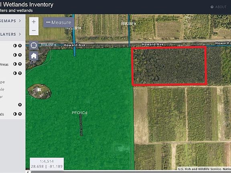Click opacity icon in the Areas row

click(15, 64)
